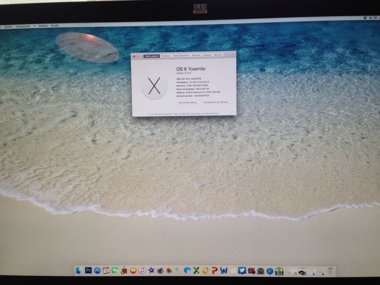380x285 pixels.
Task: Open Outlook from the Dock
Action: (205, 270)
